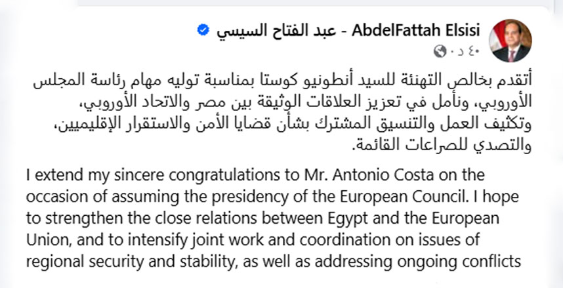Click the globe public audience icon

point(440,51)
